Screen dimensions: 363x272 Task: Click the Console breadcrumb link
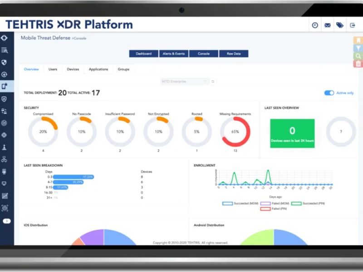coord(80,39)
